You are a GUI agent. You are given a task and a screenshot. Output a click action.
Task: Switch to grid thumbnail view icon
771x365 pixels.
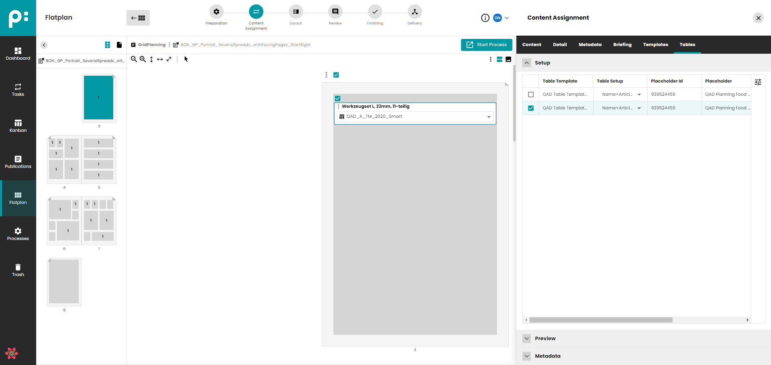point(108,45)
